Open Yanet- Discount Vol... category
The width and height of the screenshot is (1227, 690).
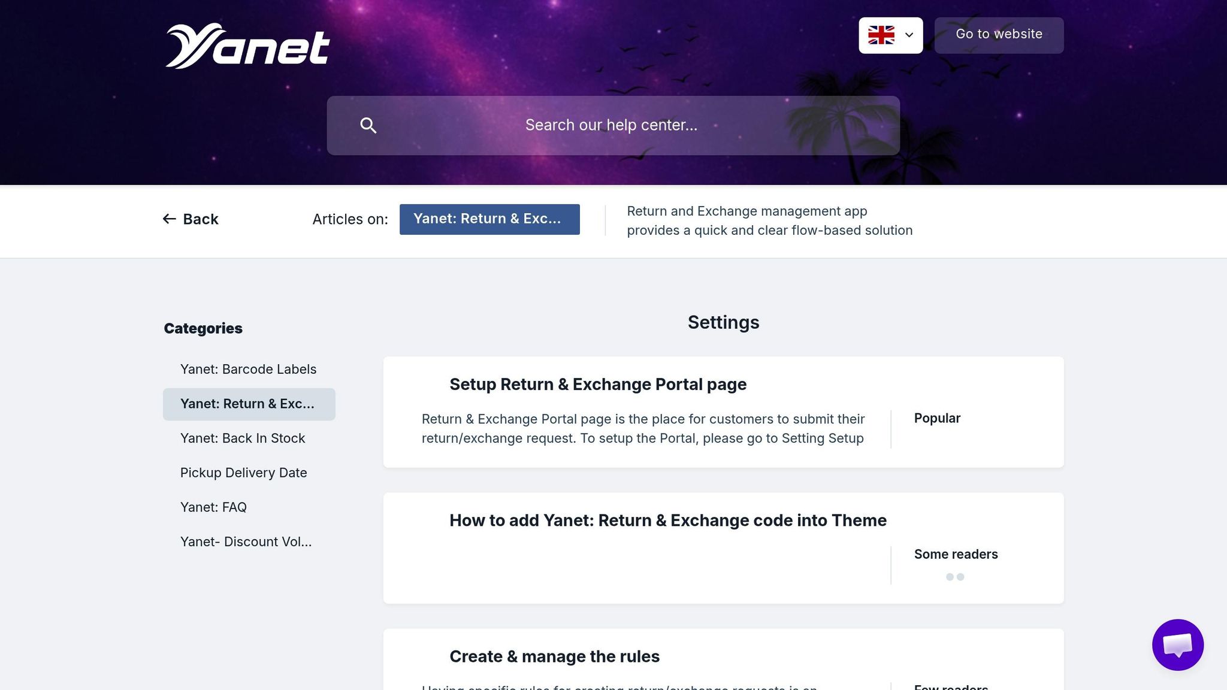pos(246,542)
